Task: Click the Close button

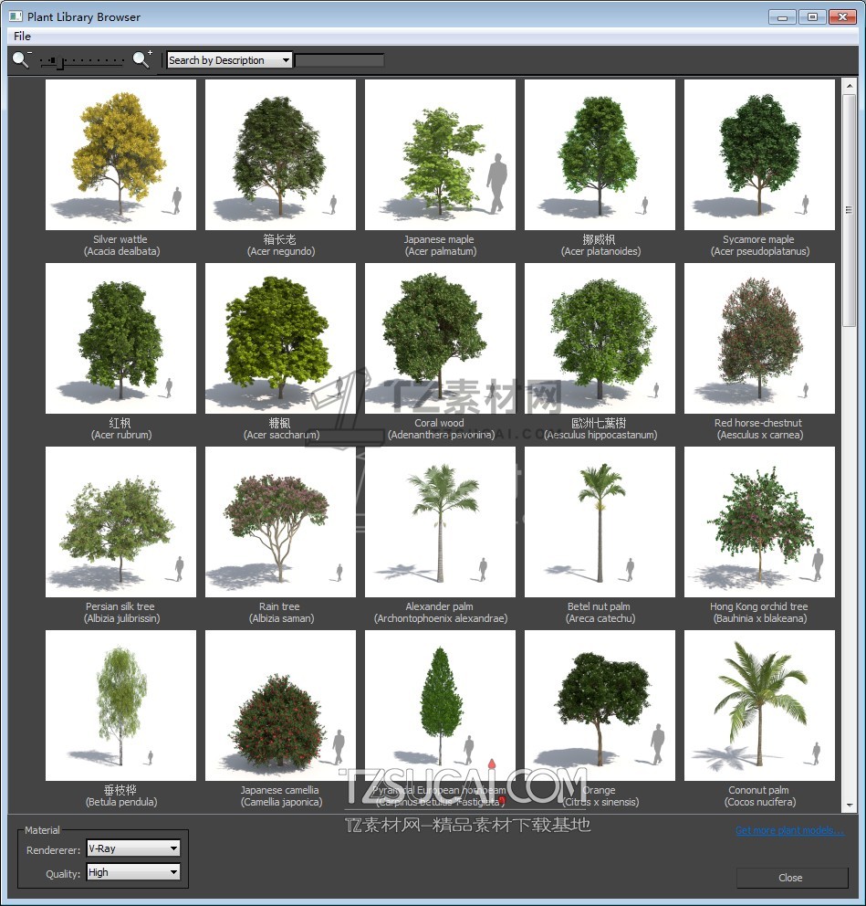Action: tap(790, 878)
